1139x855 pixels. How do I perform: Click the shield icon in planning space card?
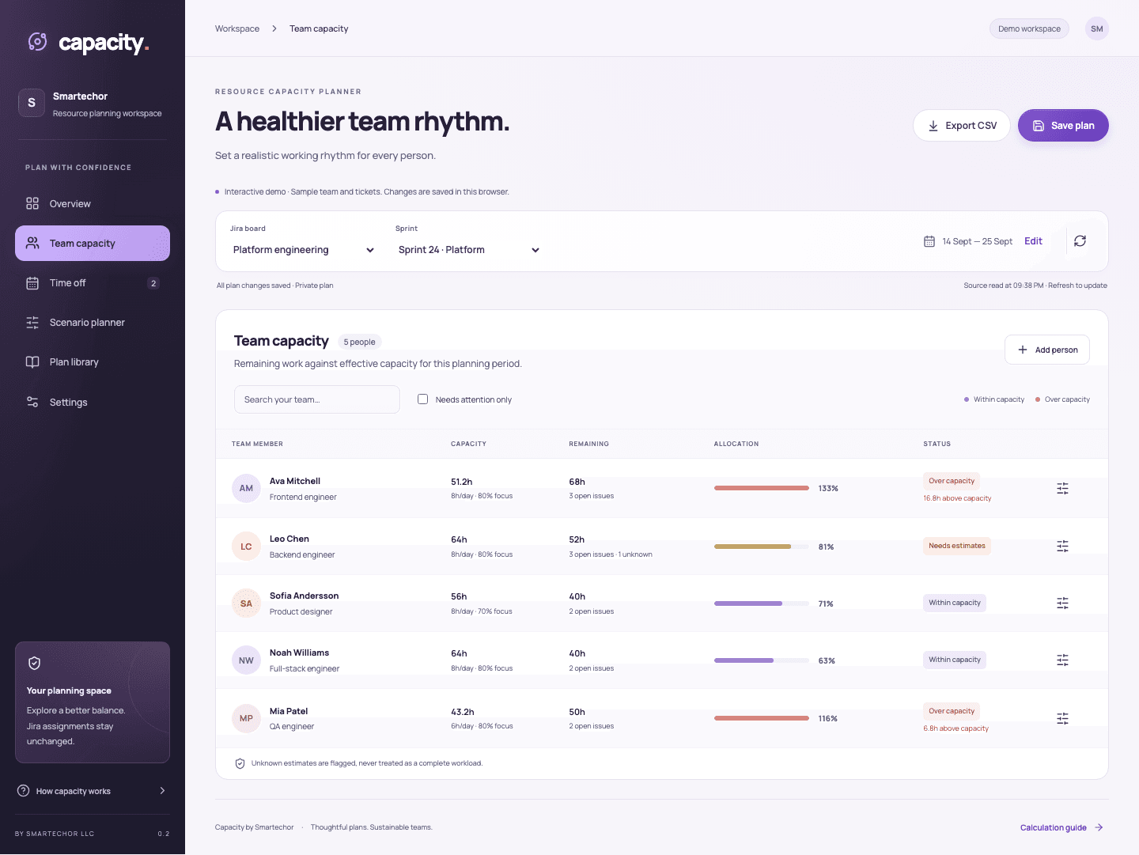(x=34, y=663)
